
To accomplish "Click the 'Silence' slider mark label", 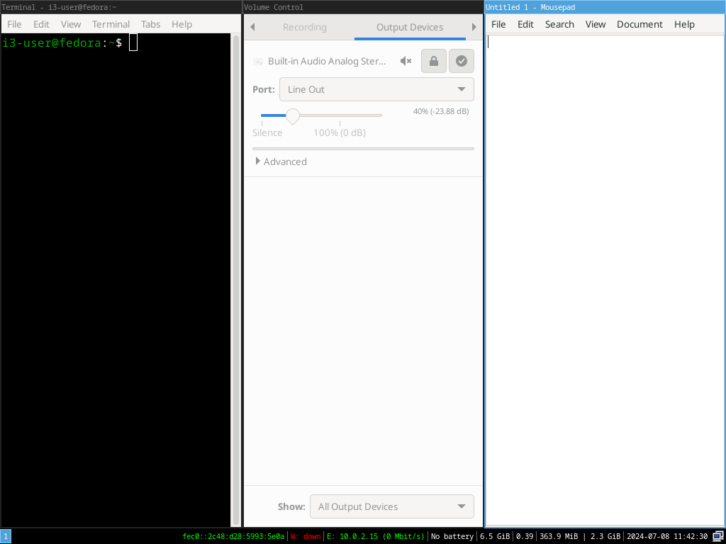I will point(267,132).
